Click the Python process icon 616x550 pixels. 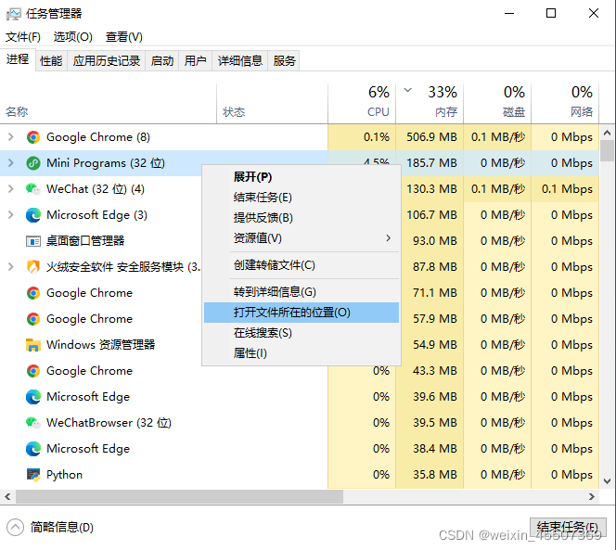click(33, 475)
